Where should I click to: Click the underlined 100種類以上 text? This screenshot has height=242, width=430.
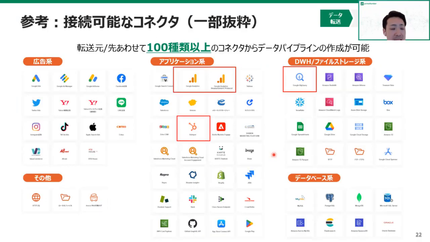(x=178, y=47)
